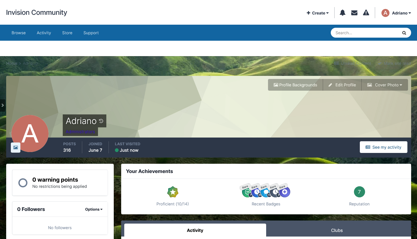Screen dimensions: 417x239
Task: Click the search magnifier icon
Action: click(x=404, y=33)
